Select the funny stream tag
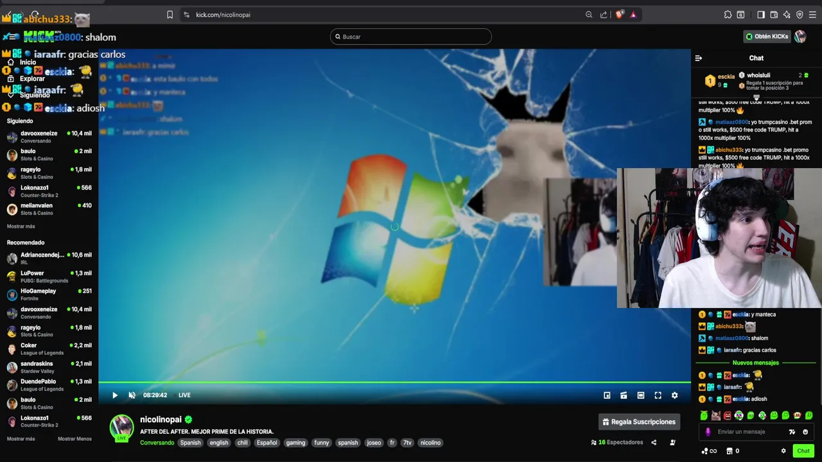Image resolution: width=822 pixels, height=462 pixels. (322, 443)
